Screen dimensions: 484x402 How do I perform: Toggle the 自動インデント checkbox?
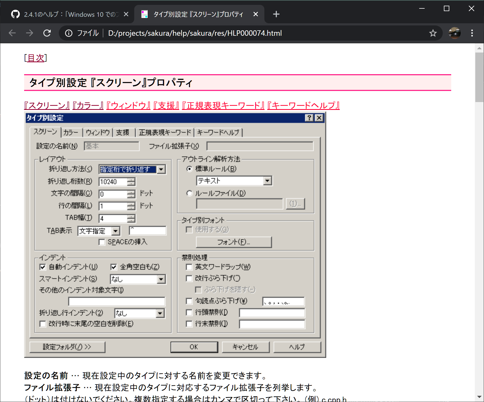(x=42, y=267)
